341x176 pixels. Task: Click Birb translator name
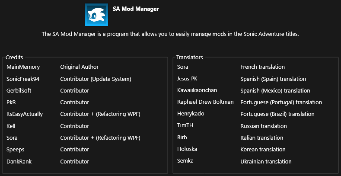click(182, 138)
